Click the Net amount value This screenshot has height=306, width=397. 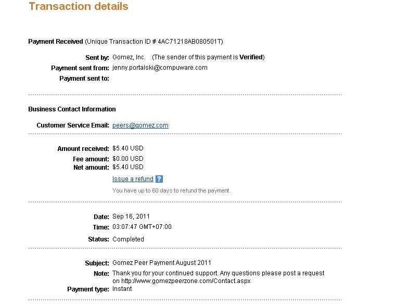[x=127, y=167]
